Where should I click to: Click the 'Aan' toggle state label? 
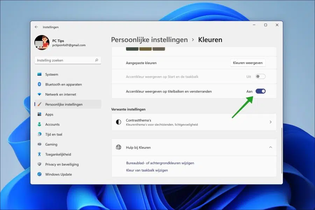click(x=249, y=91)
